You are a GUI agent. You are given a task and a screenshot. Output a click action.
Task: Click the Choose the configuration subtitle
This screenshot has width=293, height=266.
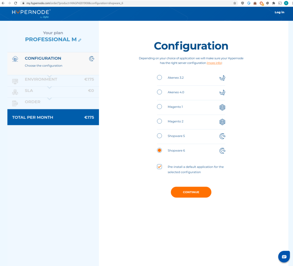43,66
